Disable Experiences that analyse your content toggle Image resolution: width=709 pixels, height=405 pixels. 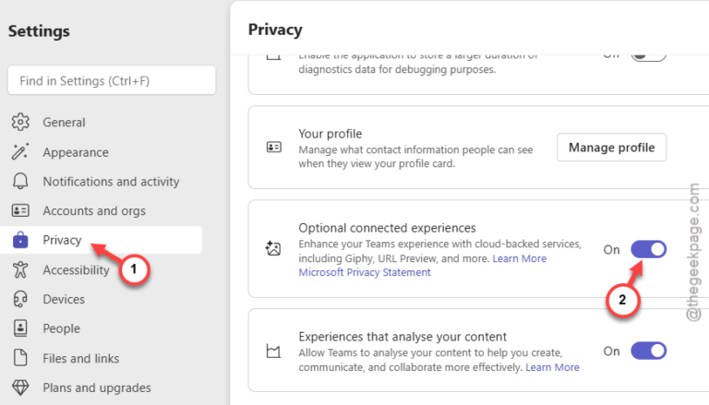point(648,351)
